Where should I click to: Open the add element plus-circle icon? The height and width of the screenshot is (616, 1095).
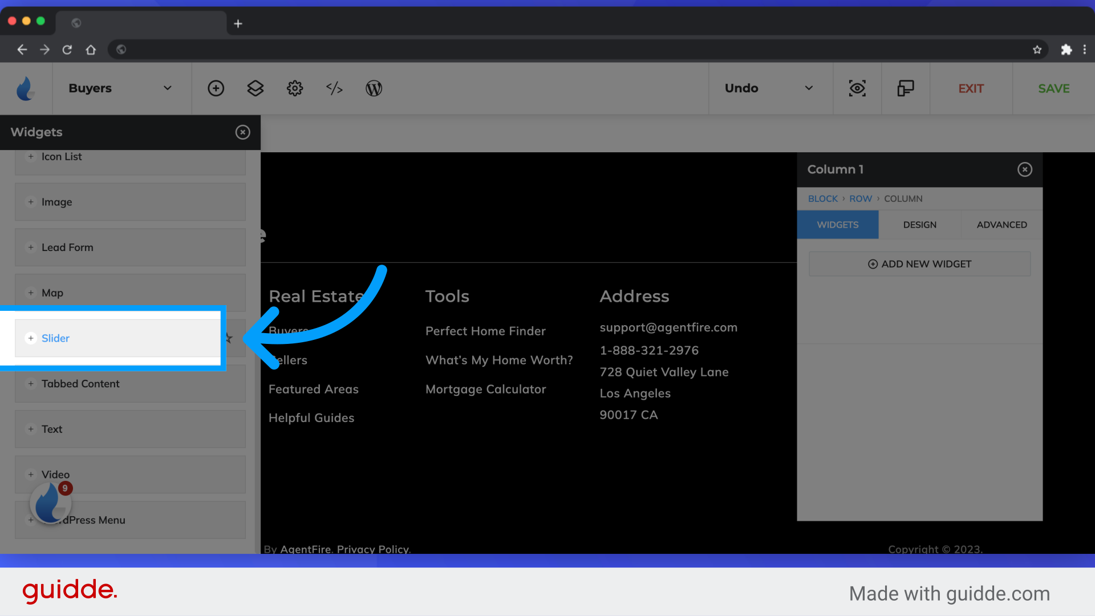coord(216,88)
